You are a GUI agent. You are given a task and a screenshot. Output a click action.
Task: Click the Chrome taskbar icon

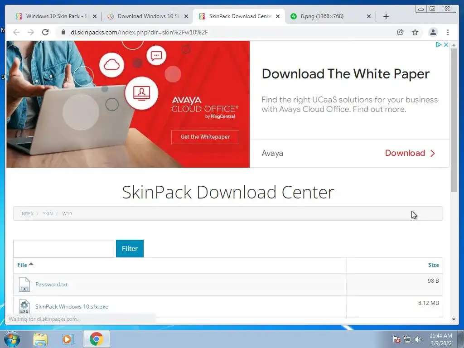point(97,339)
